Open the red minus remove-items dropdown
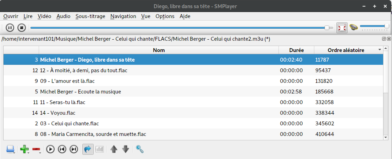The image size is (392, 159). tap(36, 149)
